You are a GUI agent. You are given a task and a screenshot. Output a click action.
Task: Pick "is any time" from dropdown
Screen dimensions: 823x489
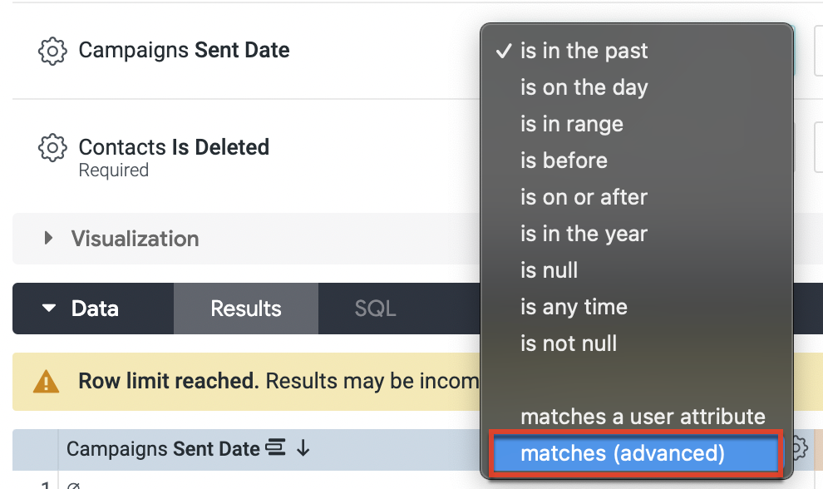[x=574, y=307]
